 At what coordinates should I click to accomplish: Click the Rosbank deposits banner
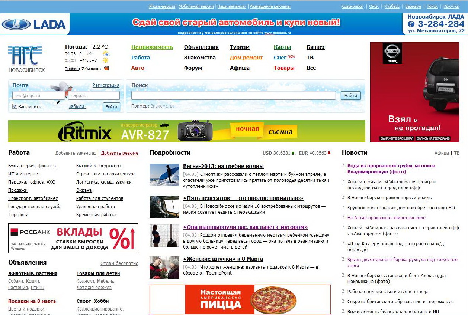click(x=73, y=238)
